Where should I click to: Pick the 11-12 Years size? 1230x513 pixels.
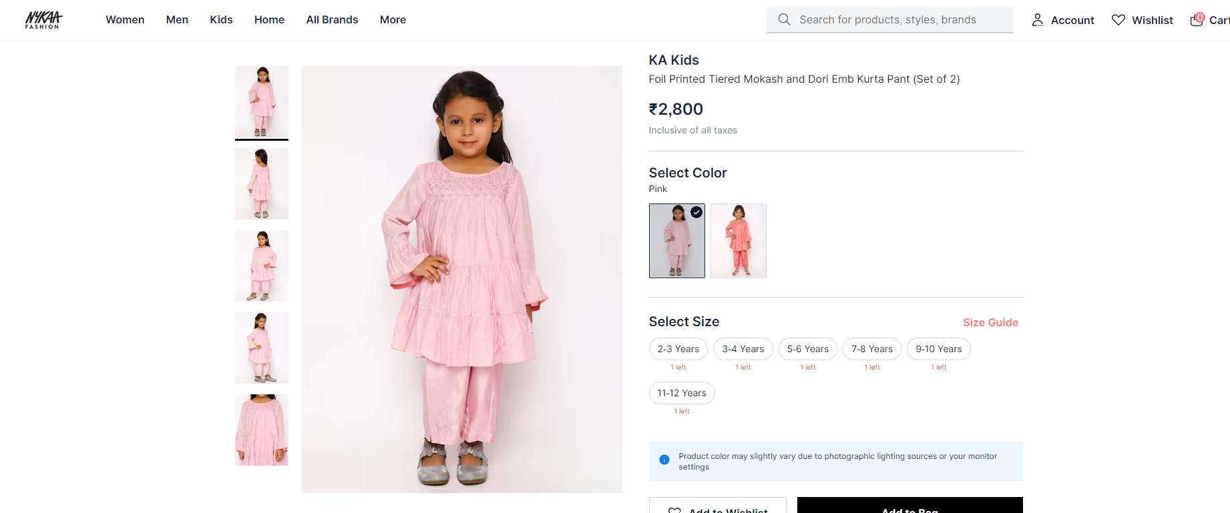(x=681, y=393)
